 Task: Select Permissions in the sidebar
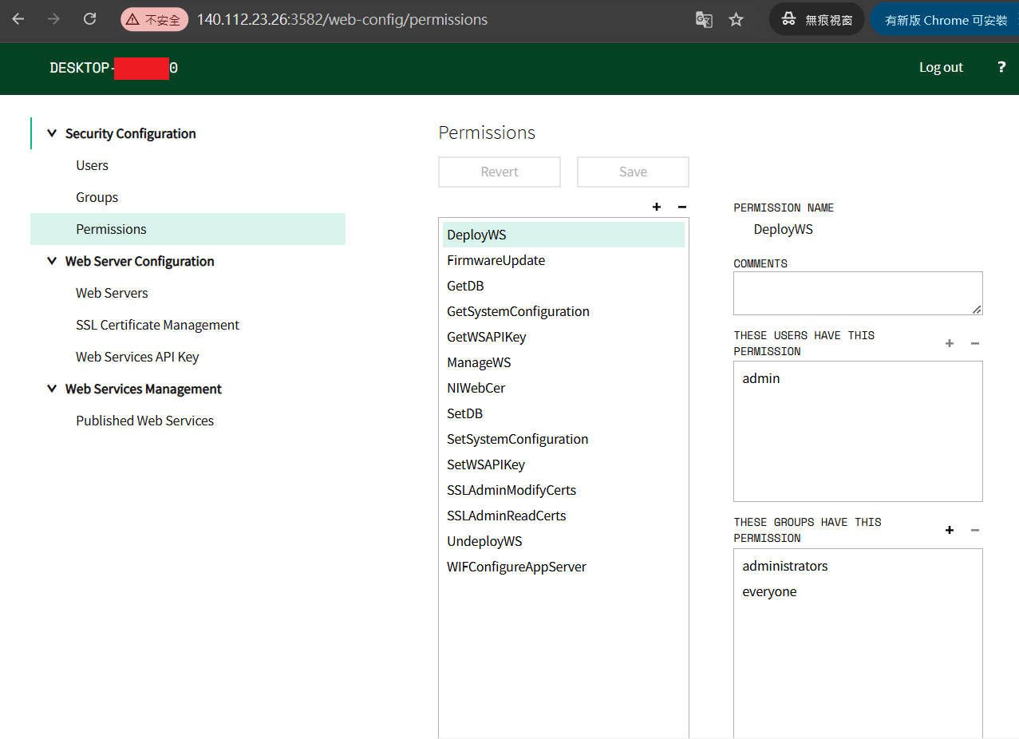click(188, 229)
